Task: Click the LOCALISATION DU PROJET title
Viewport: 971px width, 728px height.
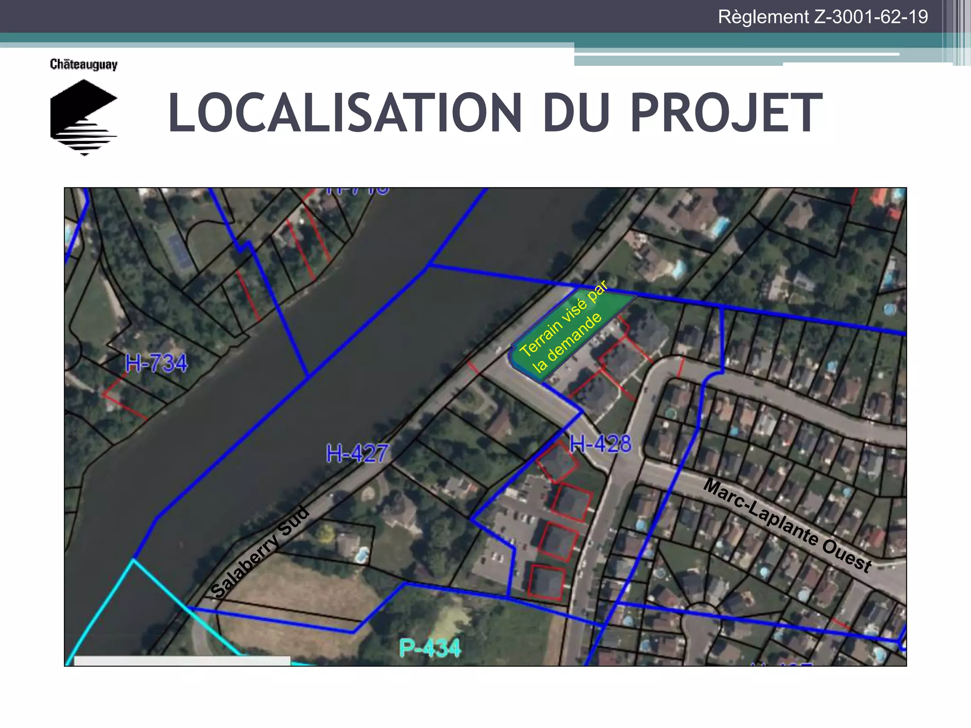Action: pos(495,113)
